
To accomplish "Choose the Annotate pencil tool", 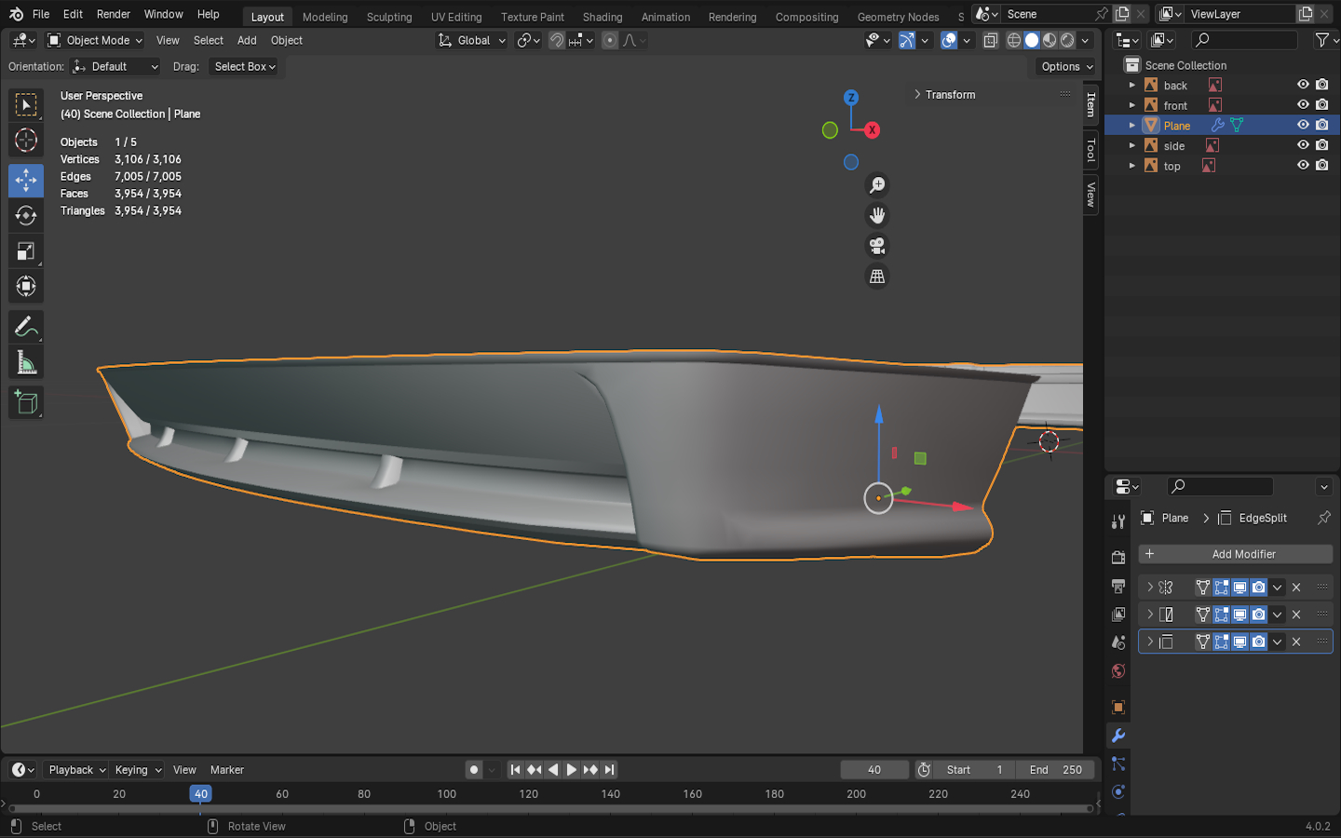I will [x=26, y=327].
